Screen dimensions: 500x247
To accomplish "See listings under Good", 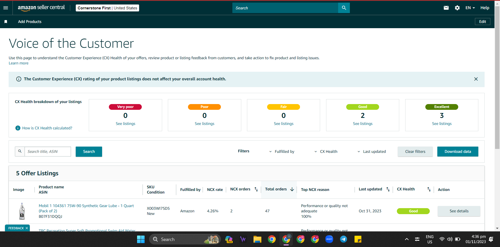I will tap(363, 124).
